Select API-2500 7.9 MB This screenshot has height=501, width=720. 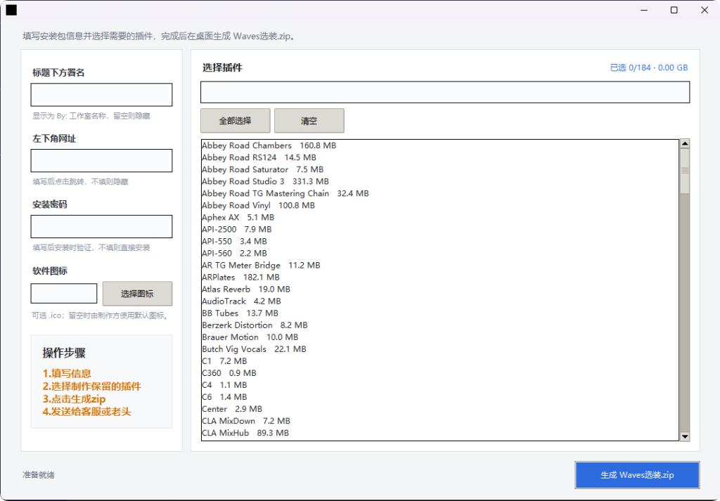click(440, 229)
